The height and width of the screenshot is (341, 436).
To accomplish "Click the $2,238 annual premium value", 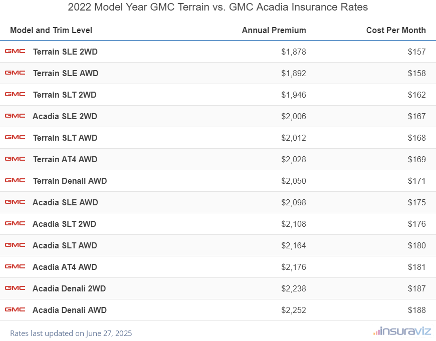I will 294,288.
